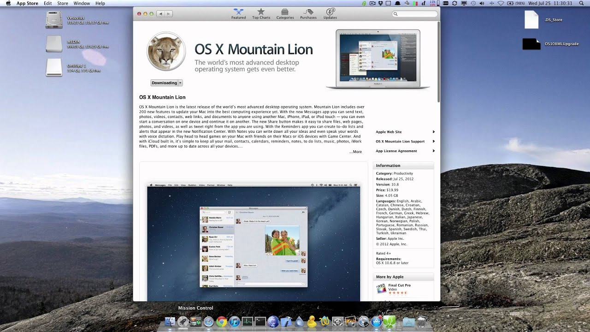
Task: Open Finder from the Dock
Action: point(170,322)
